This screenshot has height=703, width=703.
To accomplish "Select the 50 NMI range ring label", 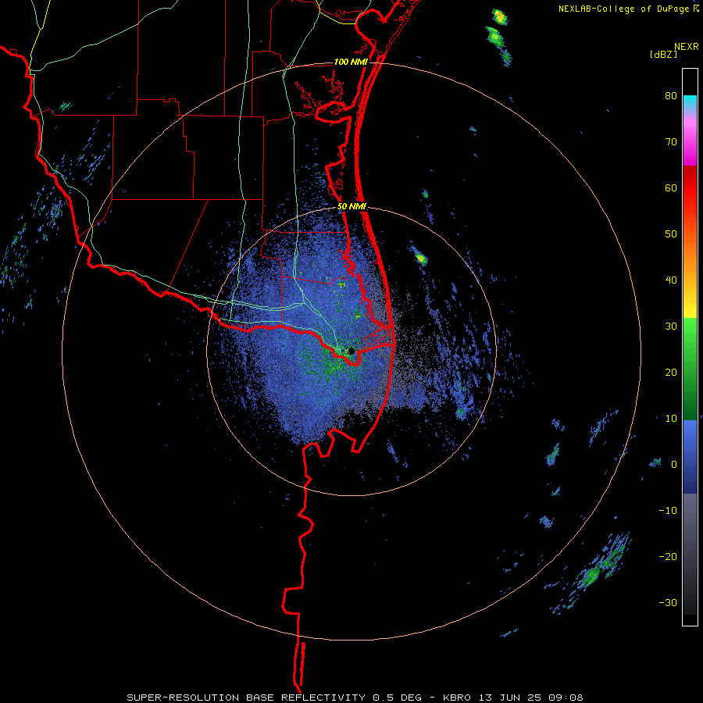I will pyautogui.click(x=352, y=206).
